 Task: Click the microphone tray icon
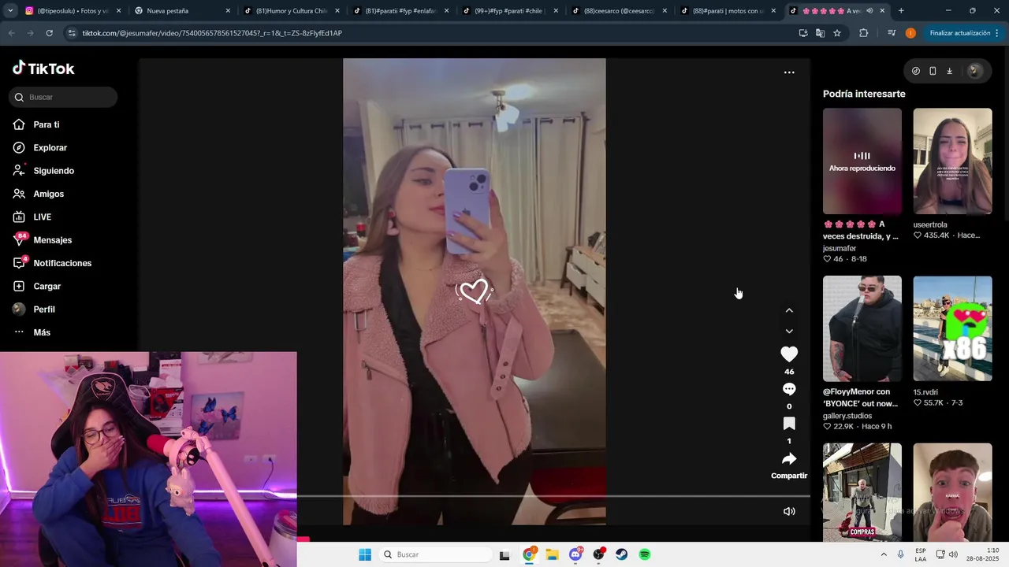click(x=900, y=554)
